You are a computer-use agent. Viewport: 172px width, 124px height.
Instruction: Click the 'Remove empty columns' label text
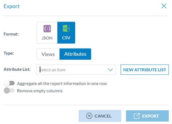point(40,91)
